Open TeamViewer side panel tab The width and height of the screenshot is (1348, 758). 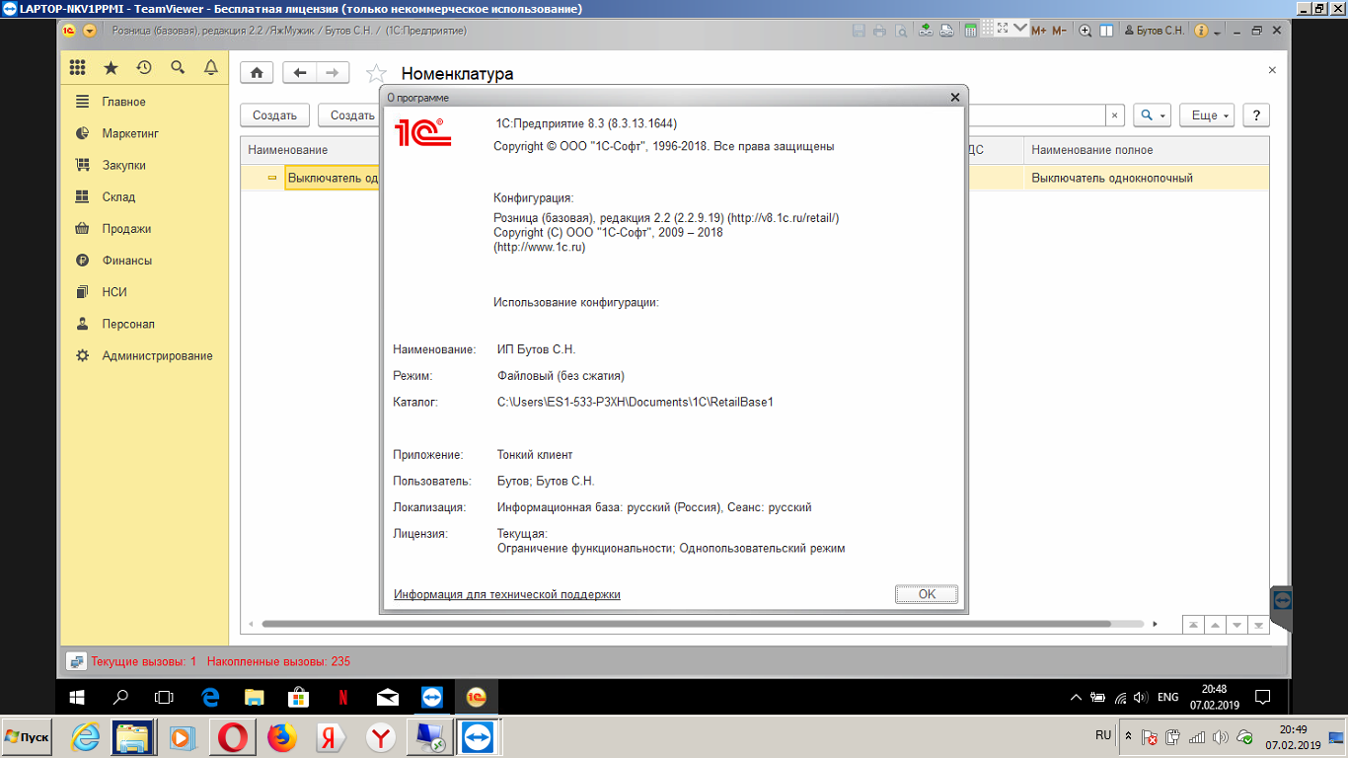1281,608
